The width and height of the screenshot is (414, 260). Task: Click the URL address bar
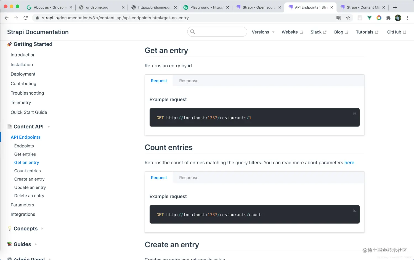(182, 18)
